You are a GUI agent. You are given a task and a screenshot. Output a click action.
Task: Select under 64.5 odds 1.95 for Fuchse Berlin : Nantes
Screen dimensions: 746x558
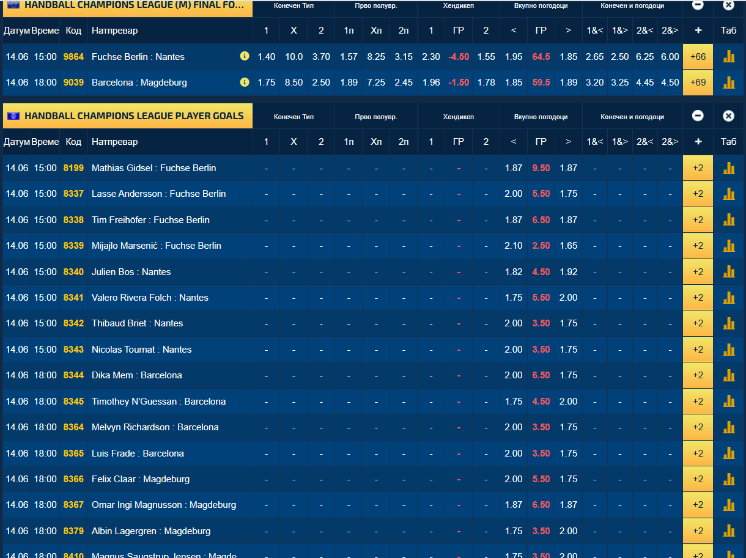[x=514, y=56]
